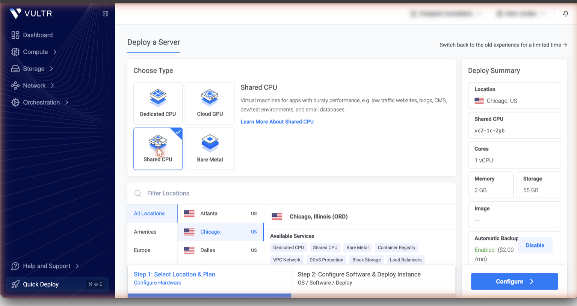Click the search magnifier icon in Filter Locations
The image size is (577, 306).
[138, 193]
